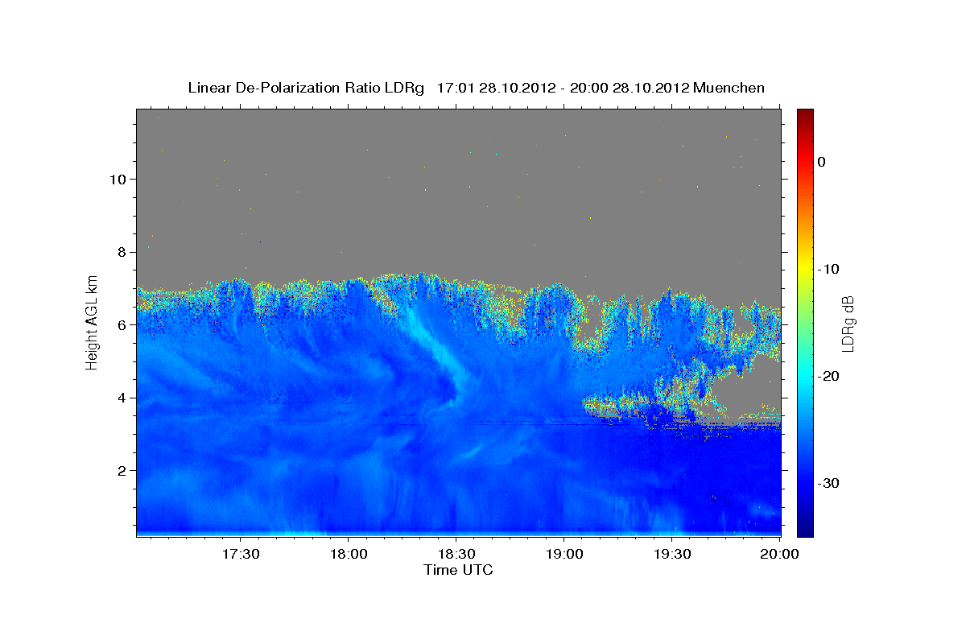This screenshot has width=966, height=644.
Task: Click the plot title "Linear De-Polarization Ratio LDRg"
Action: click(306, 88)
